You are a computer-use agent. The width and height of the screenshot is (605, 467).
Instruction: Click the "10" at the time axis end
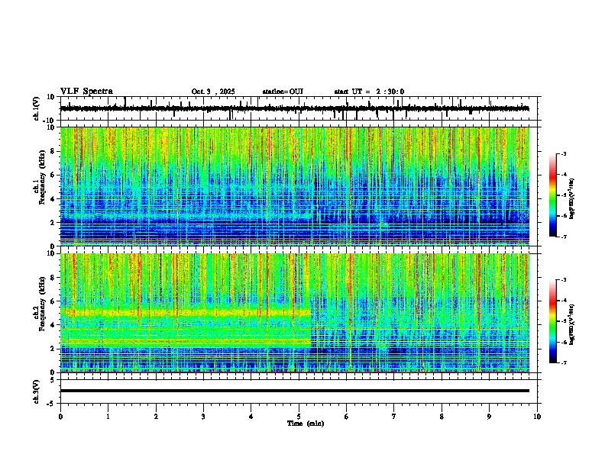[x=537, y=417]
